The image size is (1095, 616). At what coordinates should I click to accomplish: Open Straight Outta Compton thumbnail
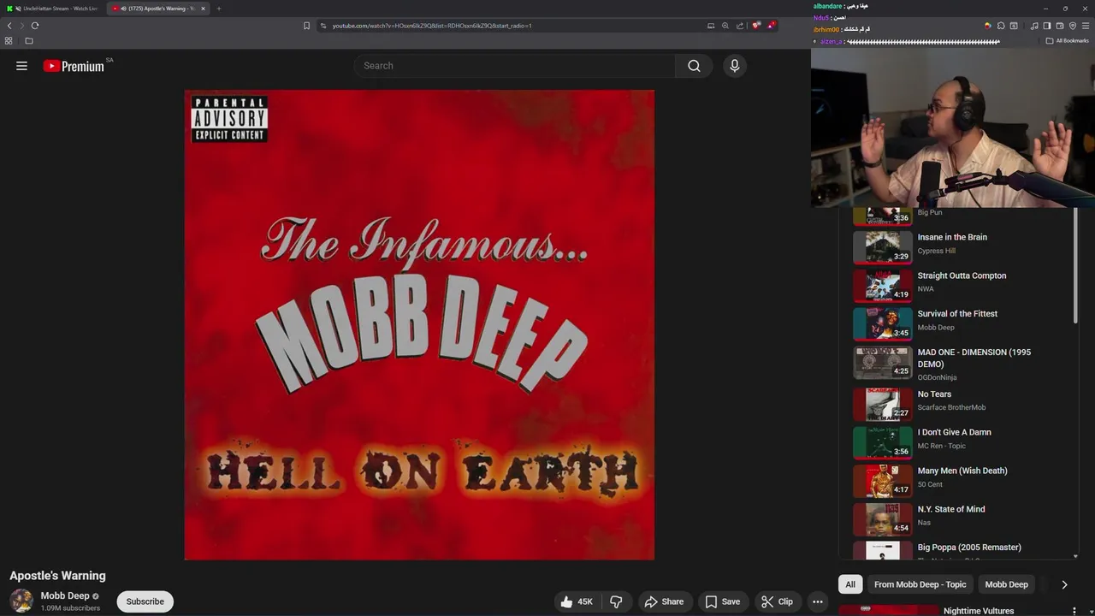883,286
